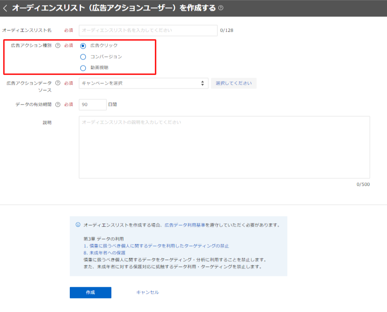Click the キャンセル link
The height and width of the screenshot is (312, 387).
pos(148,292)
